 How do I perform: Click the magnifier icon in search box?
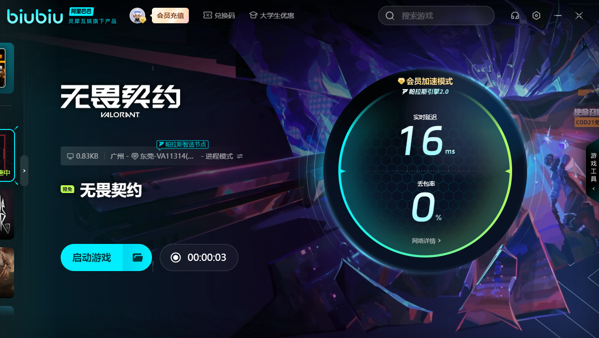tap(390, 16)
